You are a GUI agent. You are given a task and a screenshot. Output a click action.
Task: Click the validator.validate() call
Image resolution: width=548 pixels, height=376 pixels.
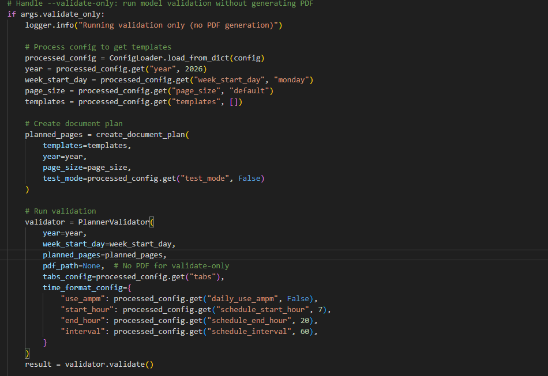[109, 364]
